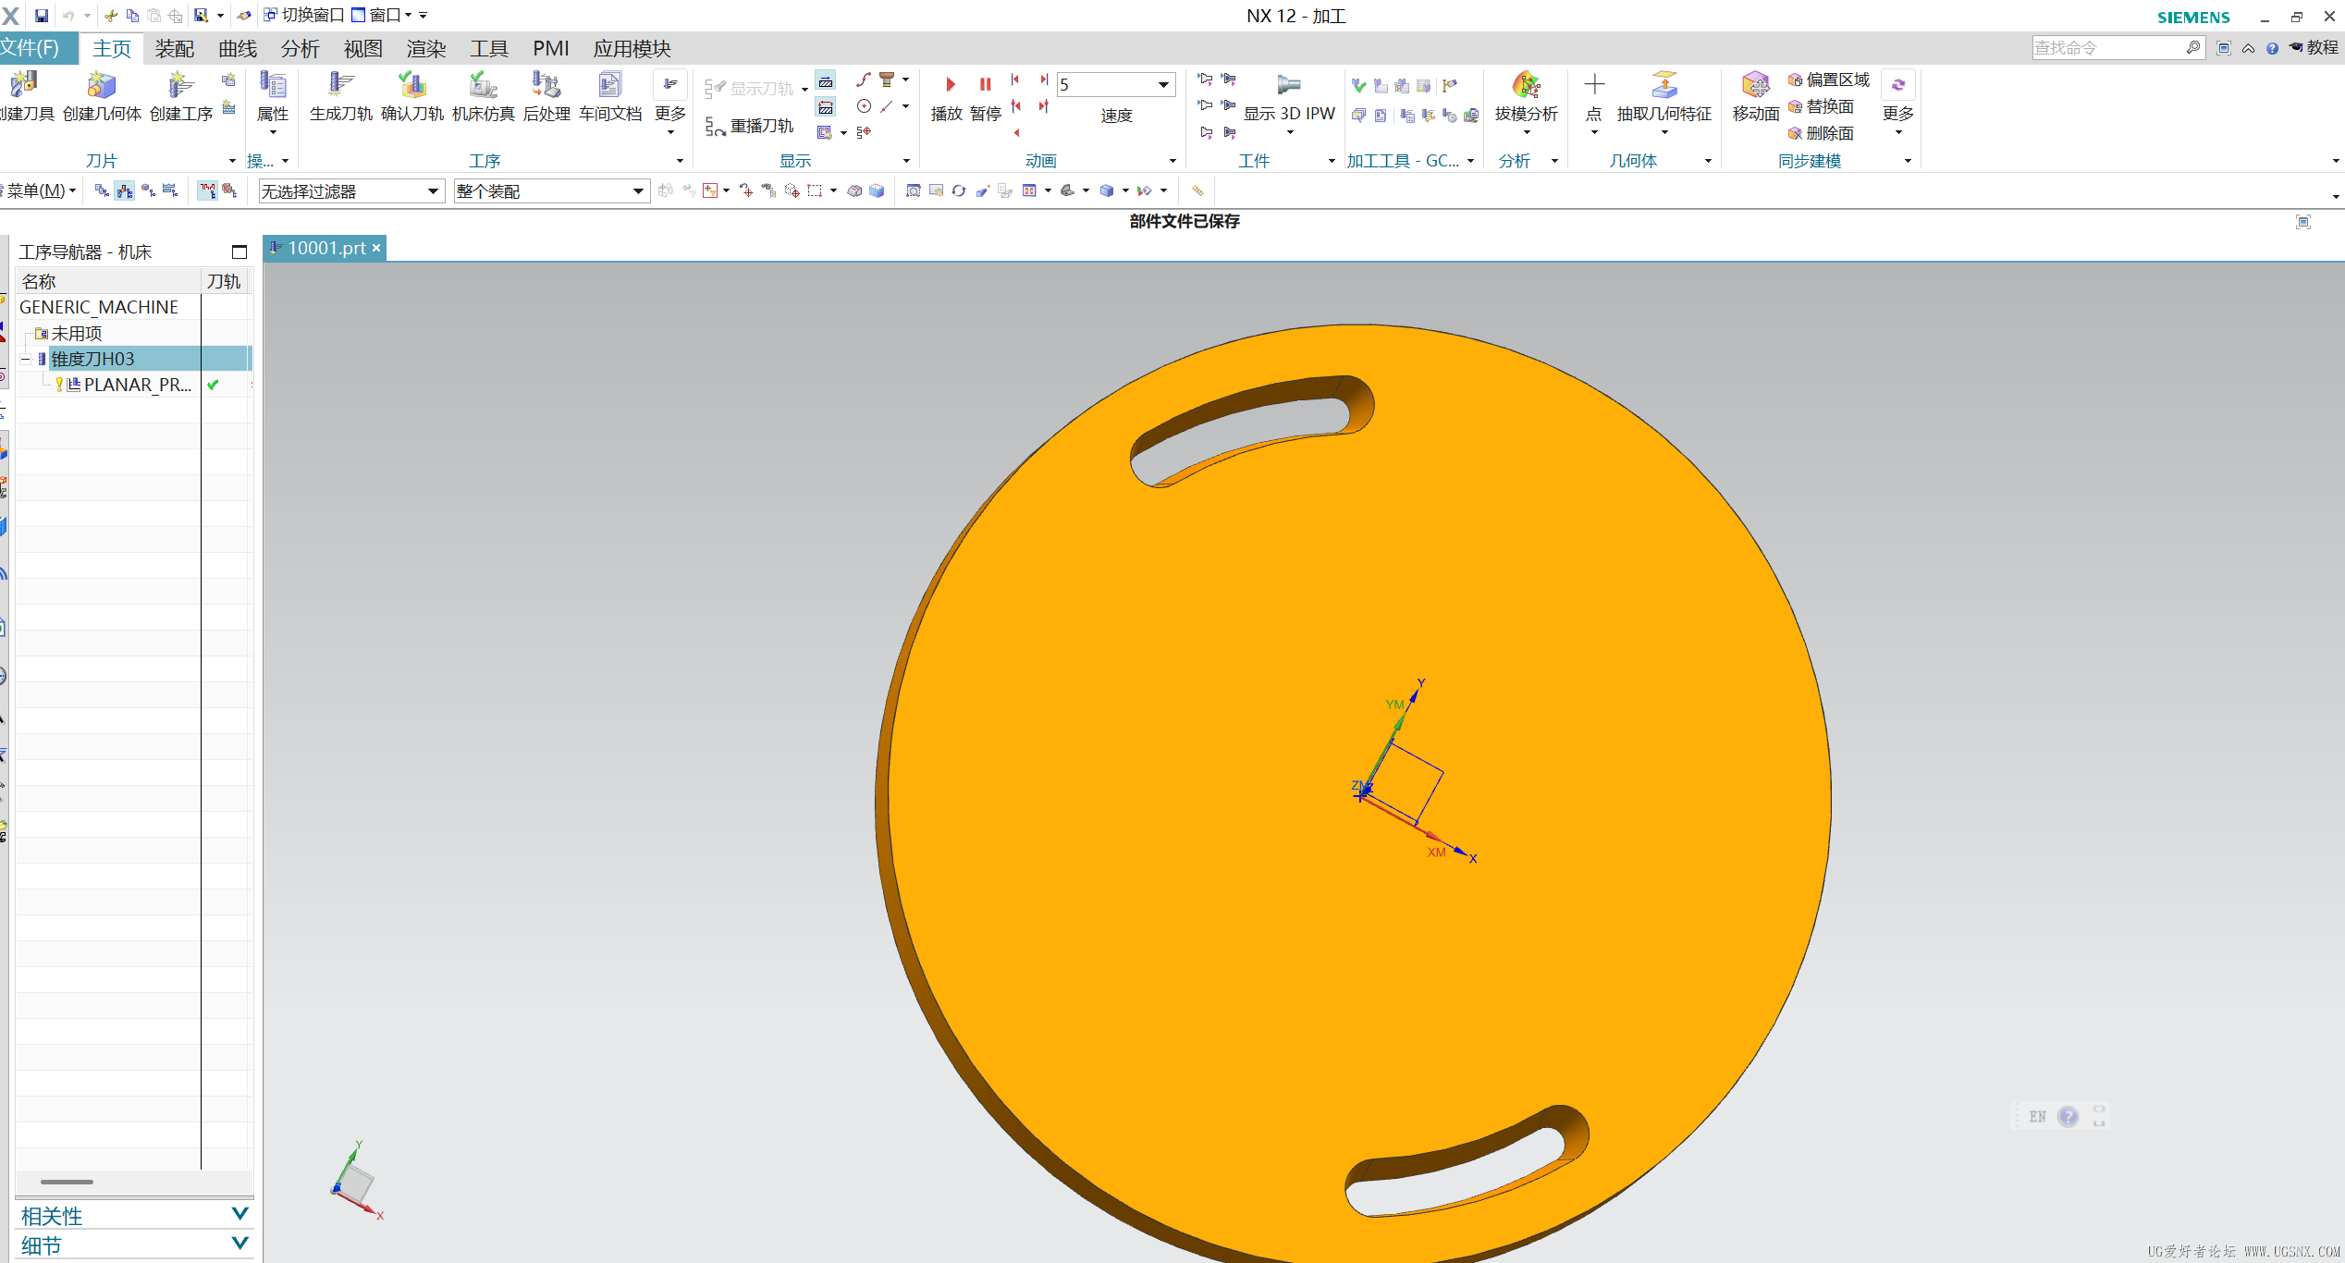Expand More (更多) in Synchronous Modeling group
This screenshot has height=1263, width=2345.
[x=1898, y=102]
